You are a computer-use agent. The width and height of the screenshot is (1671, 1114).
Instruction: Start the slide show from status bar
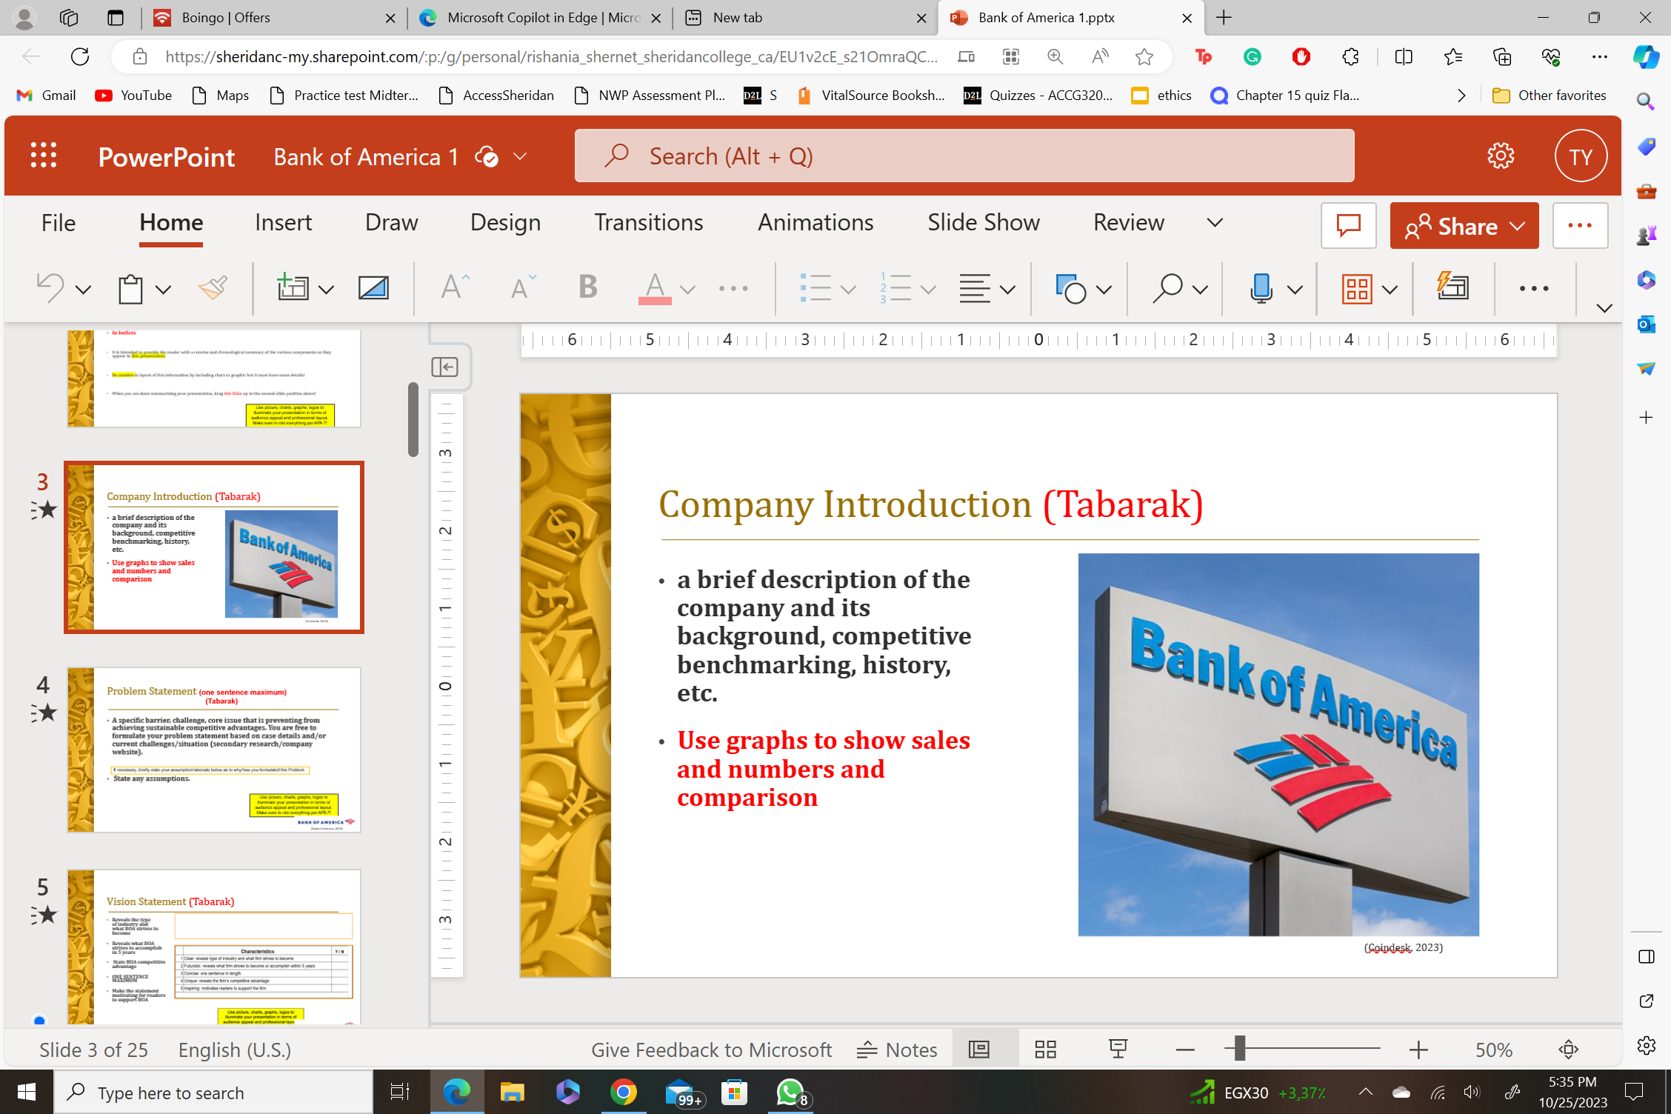[1118, 1049]
